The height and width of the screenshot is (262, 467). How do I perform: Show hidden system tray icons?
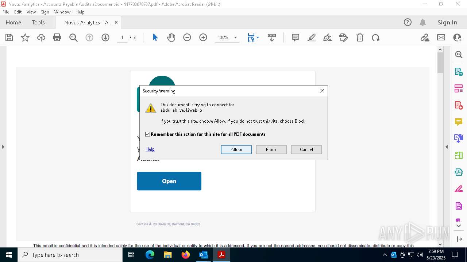pos(385,255)
